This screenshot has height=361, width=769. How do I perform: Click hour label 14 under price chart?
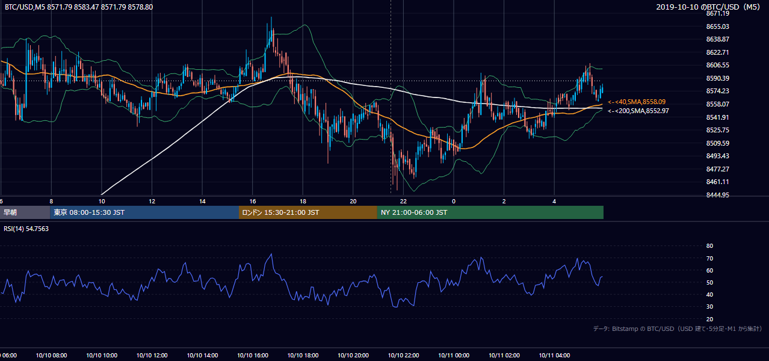tap(202, 202)
